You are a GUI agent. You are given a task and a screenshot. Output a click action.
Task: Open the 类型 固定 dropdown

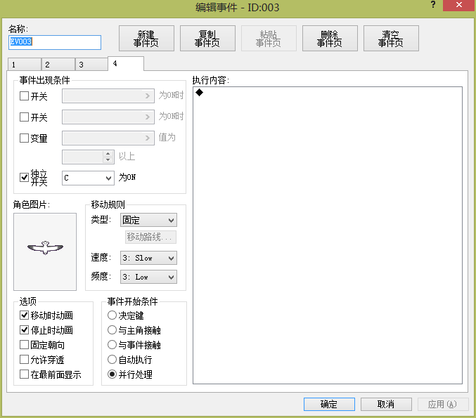click(148, 220)
